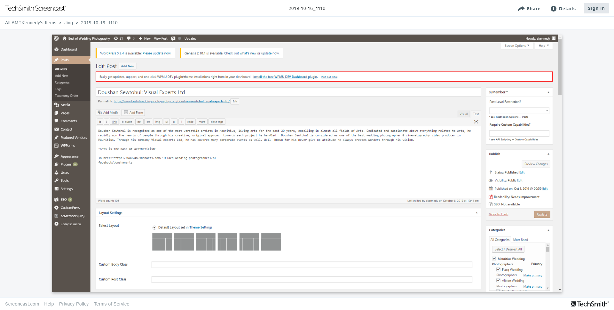This screenshot has height=310, width=614.
Task: Open the WPForms sidebar icon
Action: 56,146
